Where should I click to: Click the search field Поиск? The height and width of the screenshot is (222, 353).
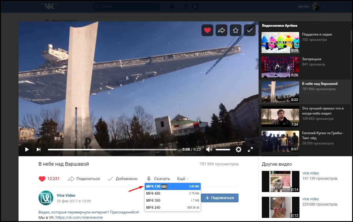coord(127,6)
